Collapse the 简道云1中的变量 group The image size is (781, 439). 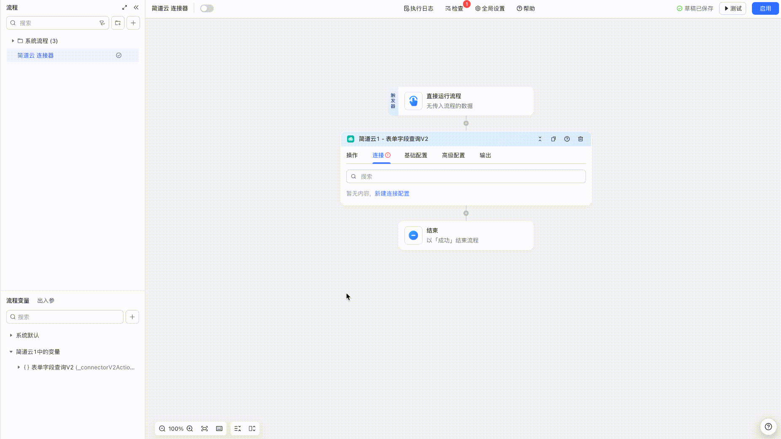11,352
